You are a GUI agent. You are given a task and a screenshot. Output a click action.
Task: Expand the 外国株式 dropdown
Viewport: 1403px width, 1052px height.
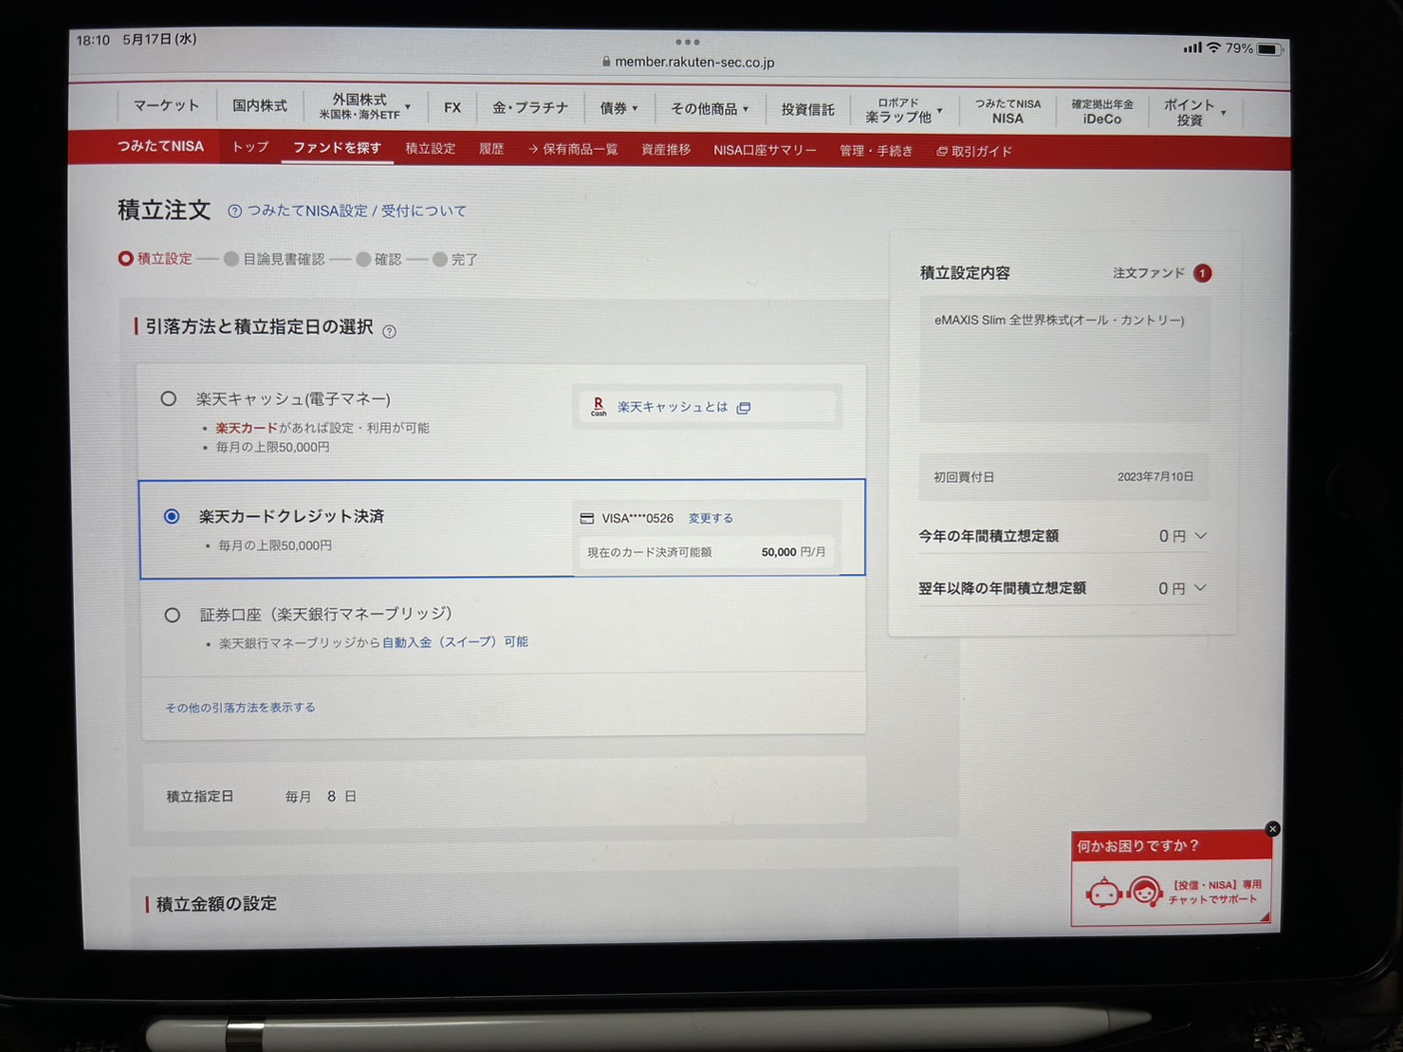[x=364, y=106]
